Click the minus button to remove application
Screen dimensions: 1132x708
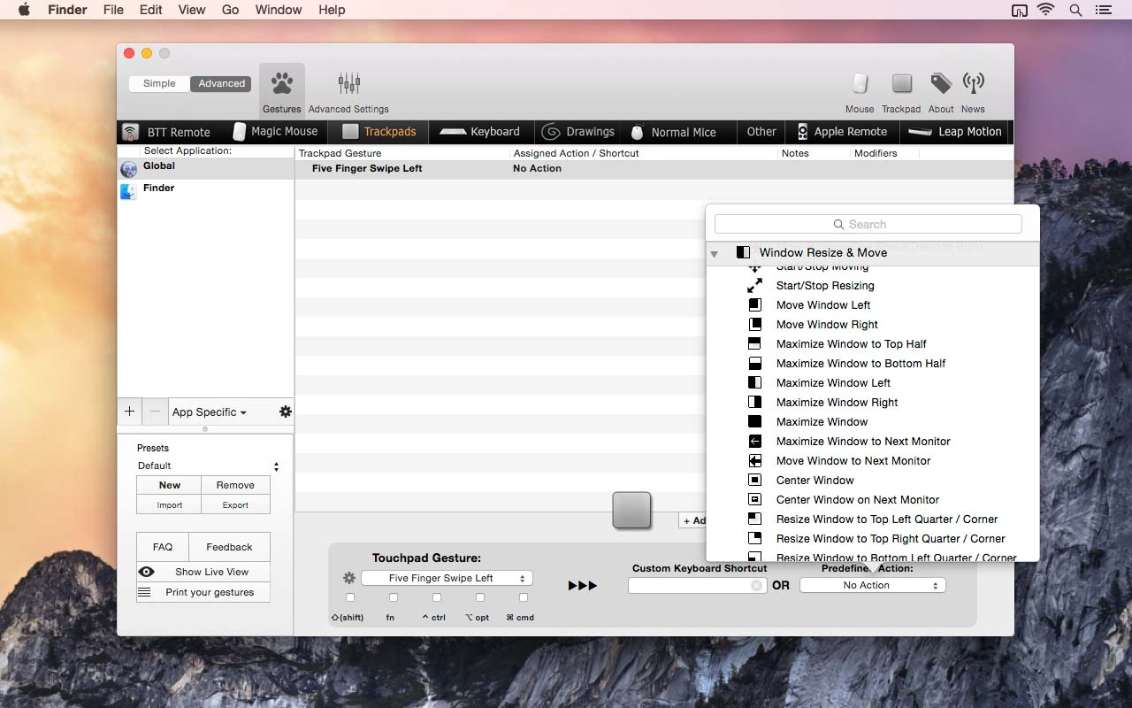tap(155, 412)
